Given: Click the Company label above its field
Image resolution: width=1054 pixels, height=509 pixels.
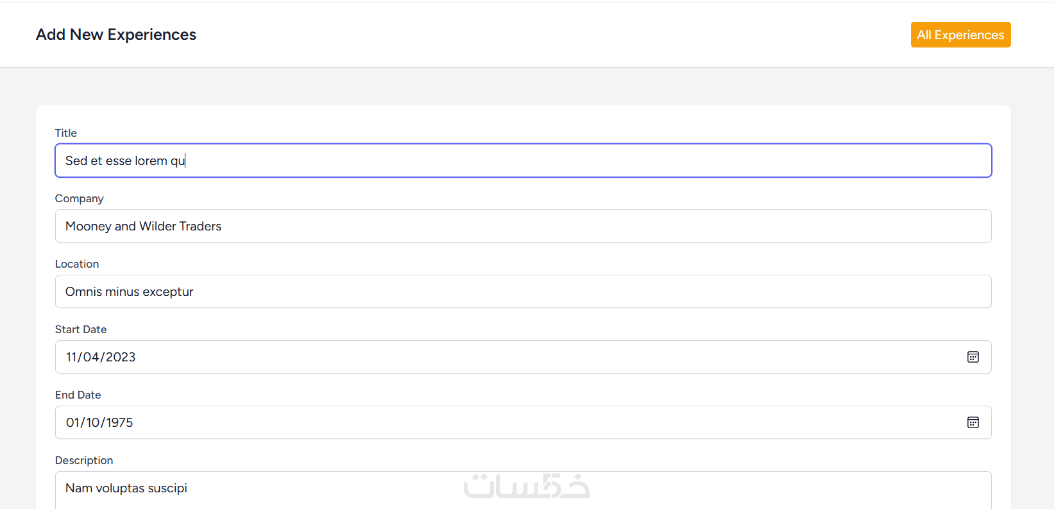Looking at the screenshot, I should tap(80, 198).
